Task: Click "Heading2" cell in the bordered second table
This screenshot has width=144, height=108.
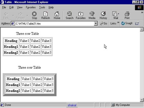Action: click(x=13, y=91)
